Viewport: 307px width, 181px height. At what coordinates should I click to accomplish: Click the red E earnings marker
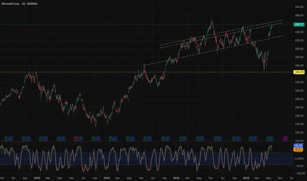pos(76,139)
